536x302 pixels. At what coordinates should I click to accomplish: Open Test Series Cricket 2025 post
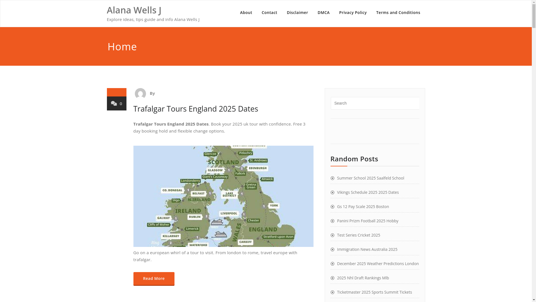pos(358,235)
